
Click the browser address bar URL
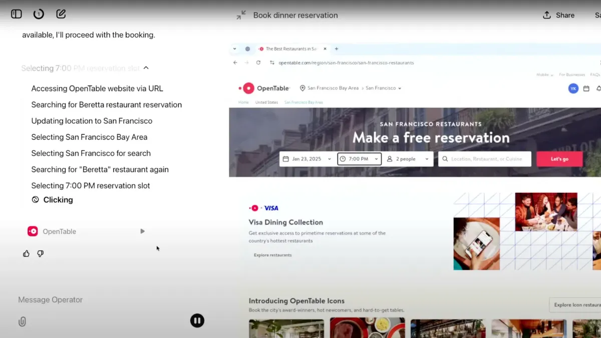coord(346,63)
